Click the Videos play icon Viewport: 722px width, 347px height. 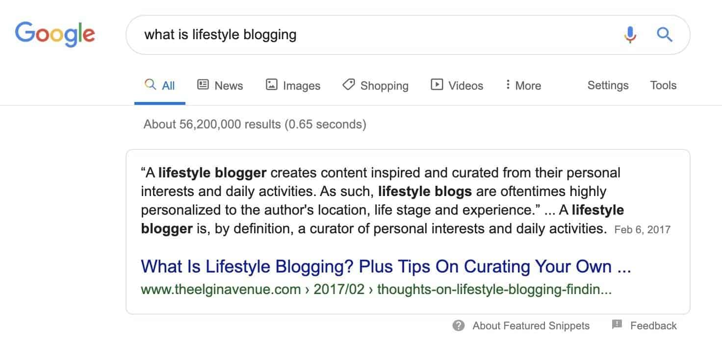[x=437, y=85]
